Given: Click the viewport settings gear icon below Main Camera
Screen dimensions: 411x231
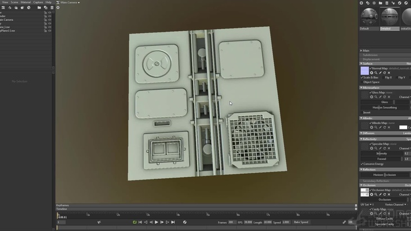Looking at the screenshot, I should [58, 8].
